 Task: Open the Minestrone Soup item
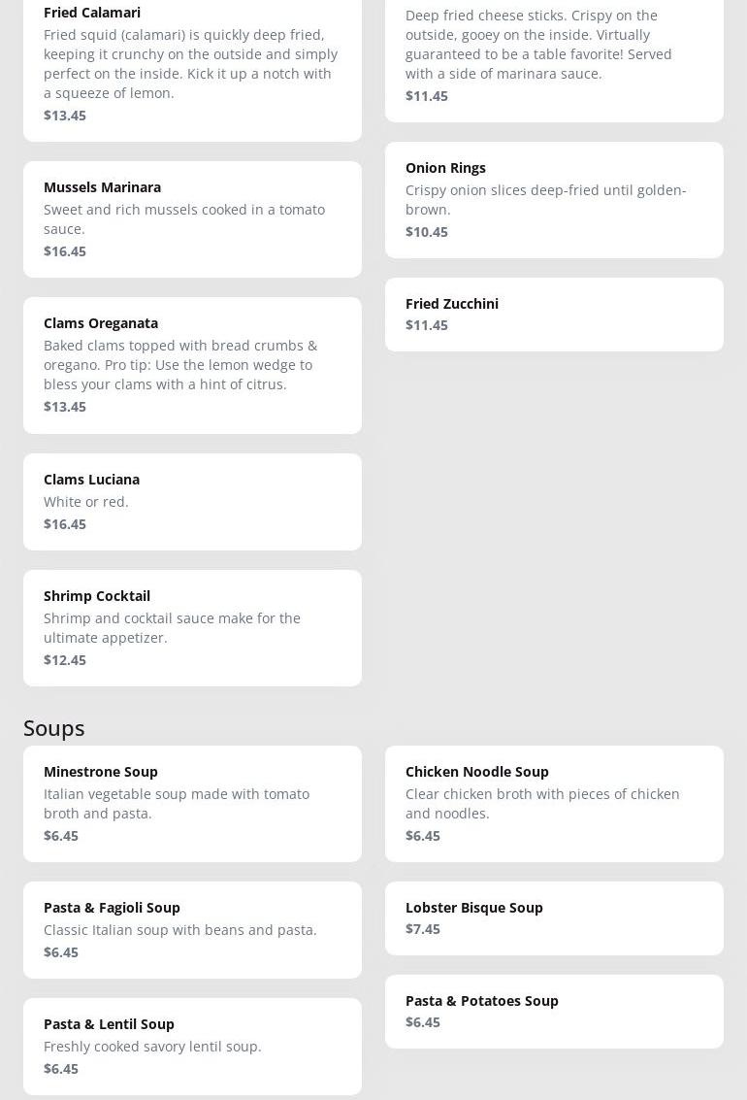[101, 772]
